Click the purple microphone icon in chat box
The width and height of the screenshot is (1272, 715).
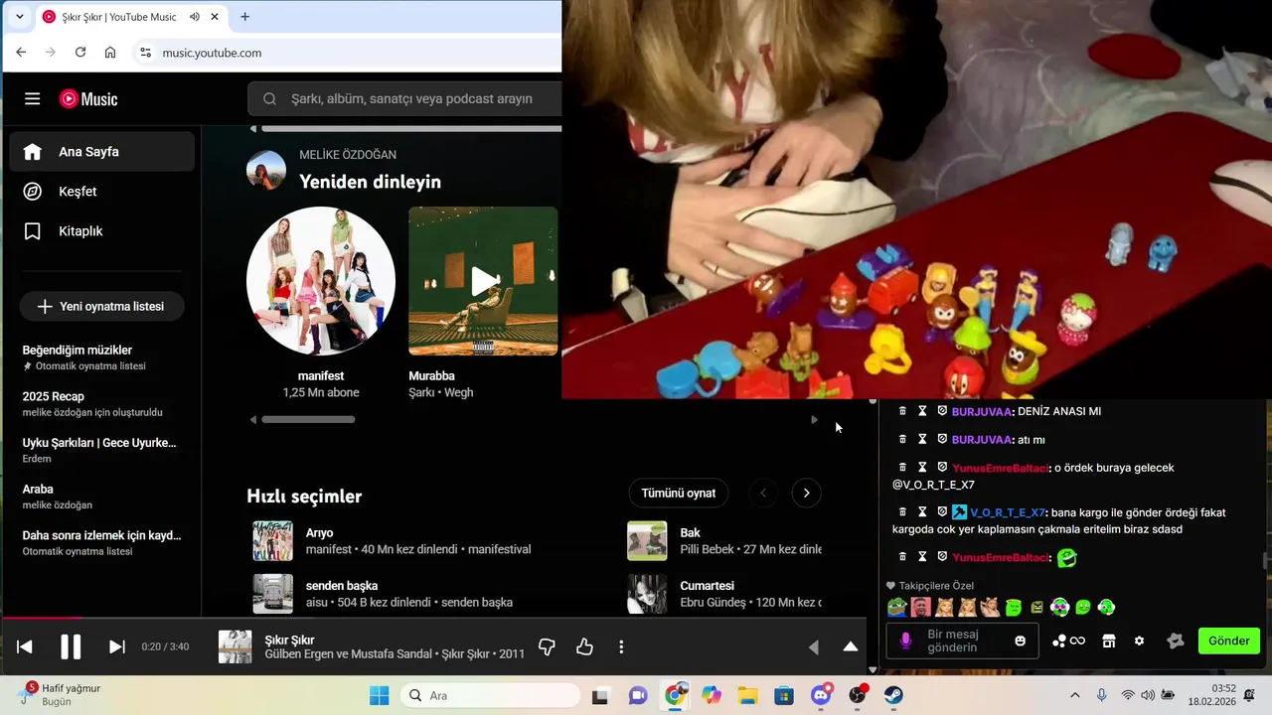tap(905, 642)
